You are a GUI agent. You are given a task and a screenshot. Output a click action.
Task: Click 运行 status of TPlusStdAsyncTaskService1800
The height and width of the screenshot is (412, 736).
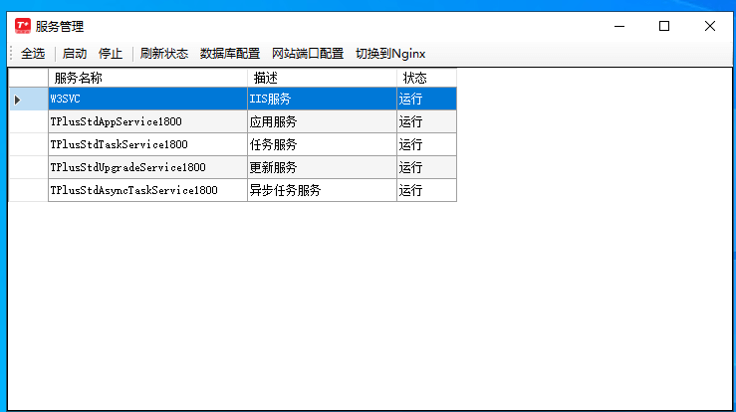[426, 190]
